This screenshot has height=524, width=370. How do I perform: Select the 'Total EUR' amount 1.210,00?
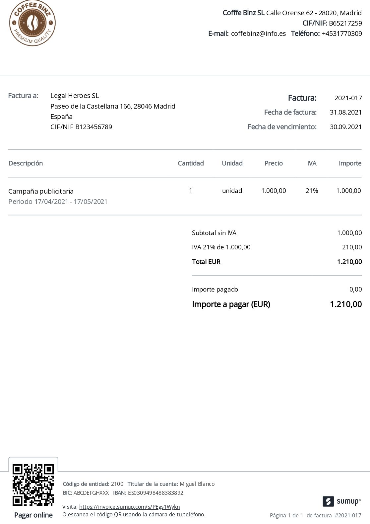349,262
